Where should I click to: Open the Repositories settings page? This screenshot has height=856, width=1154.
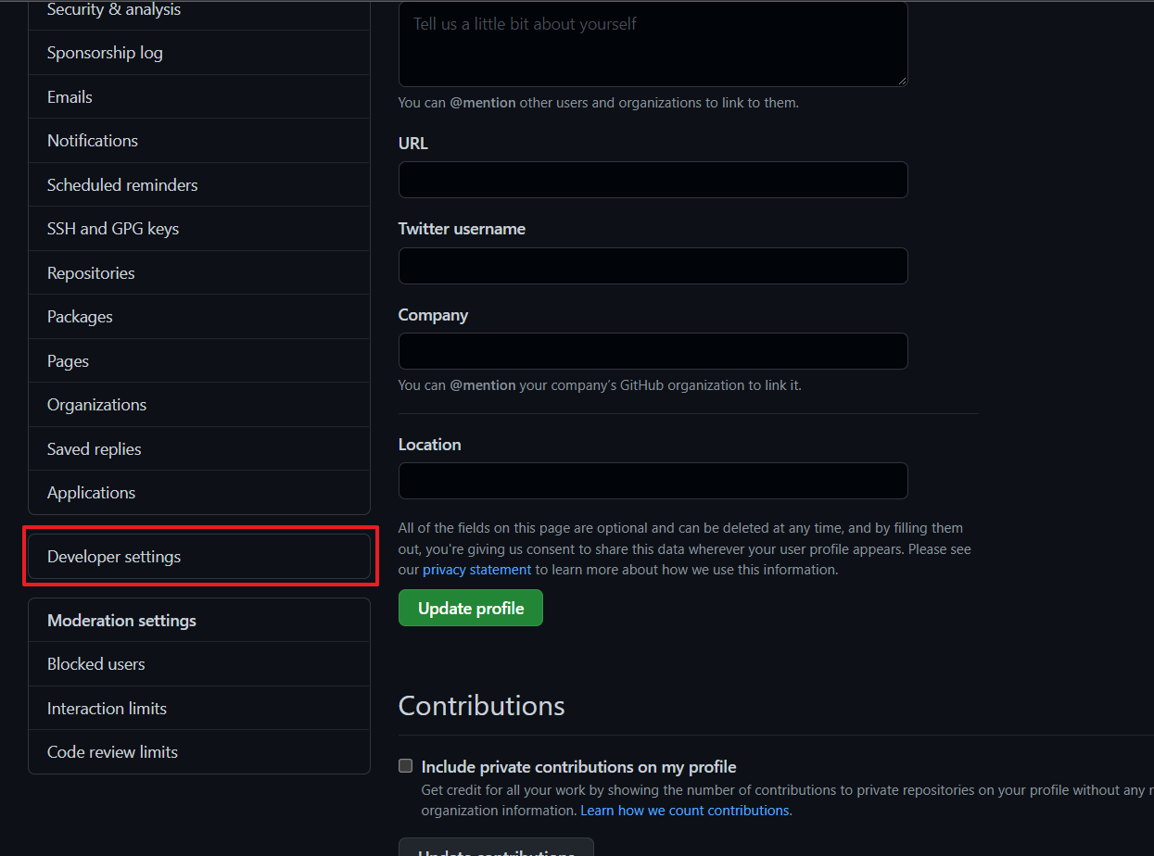(90, 272)
